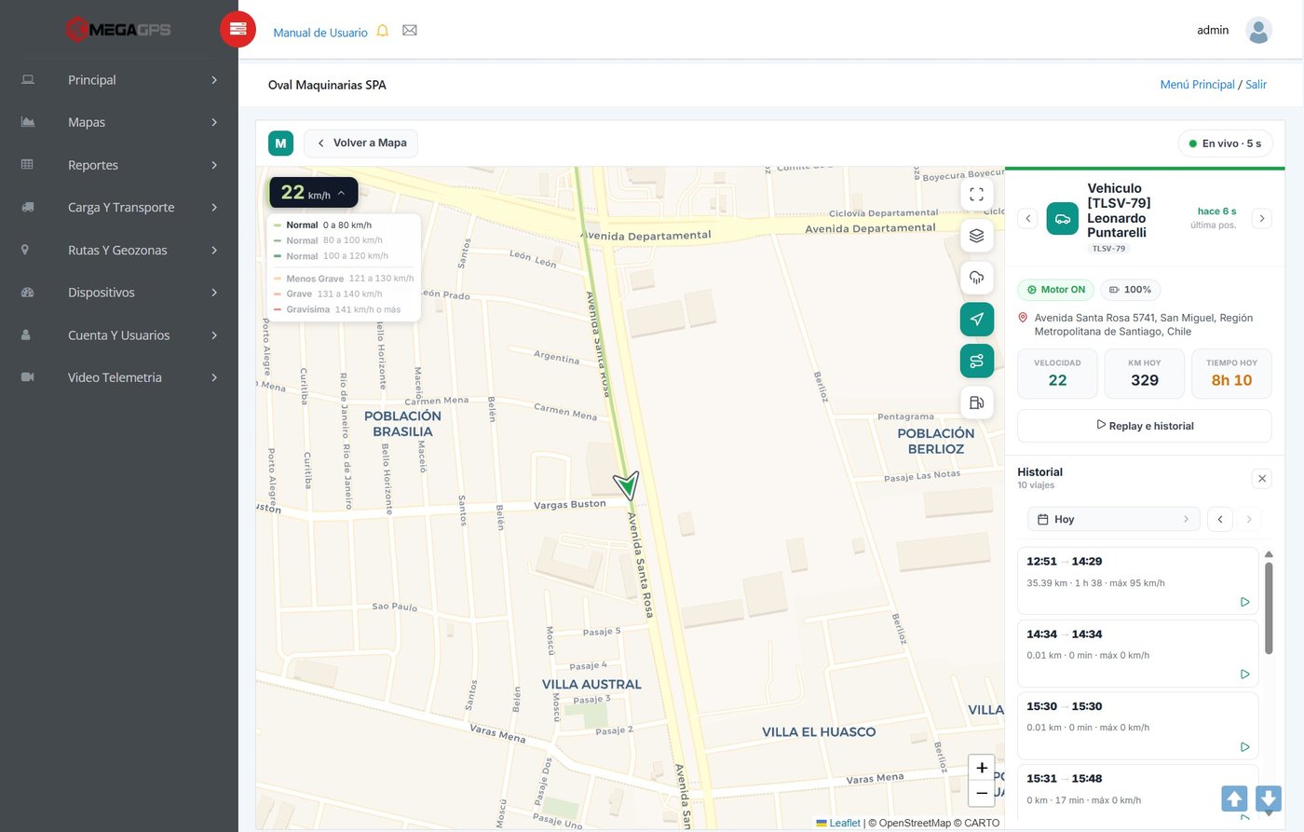Open the Mapas sidebar menu
This screenshot has height=832, width=1304.
(x=119, y=122)
